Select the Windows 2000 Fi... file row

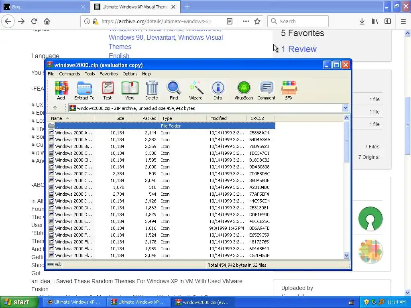(161, 242)
